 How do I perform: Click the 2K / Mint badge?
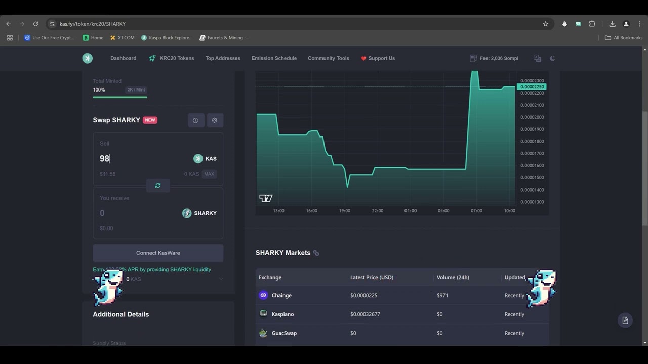tap(136, 90)
